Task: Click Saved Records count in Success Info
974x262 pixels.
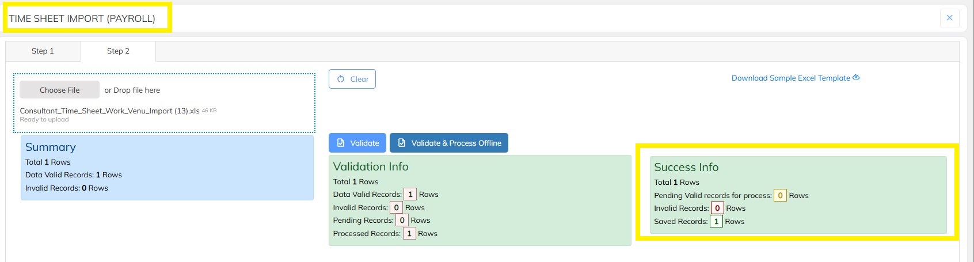Action: pos(716,222)
